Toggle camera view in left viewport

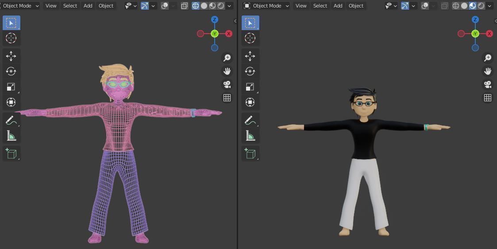coord(227,84)
